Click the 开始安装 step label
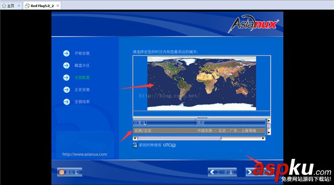The image size is (334, 185). click(82, 53)
